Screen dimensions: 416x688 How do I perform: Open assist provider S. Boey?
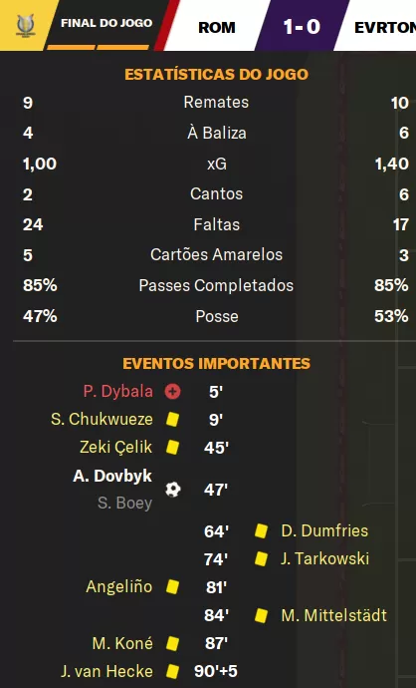(124, 503)
